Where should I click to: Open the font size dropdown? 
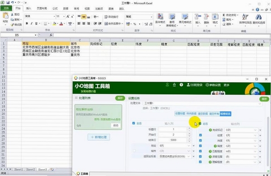[x=64, y=16]
